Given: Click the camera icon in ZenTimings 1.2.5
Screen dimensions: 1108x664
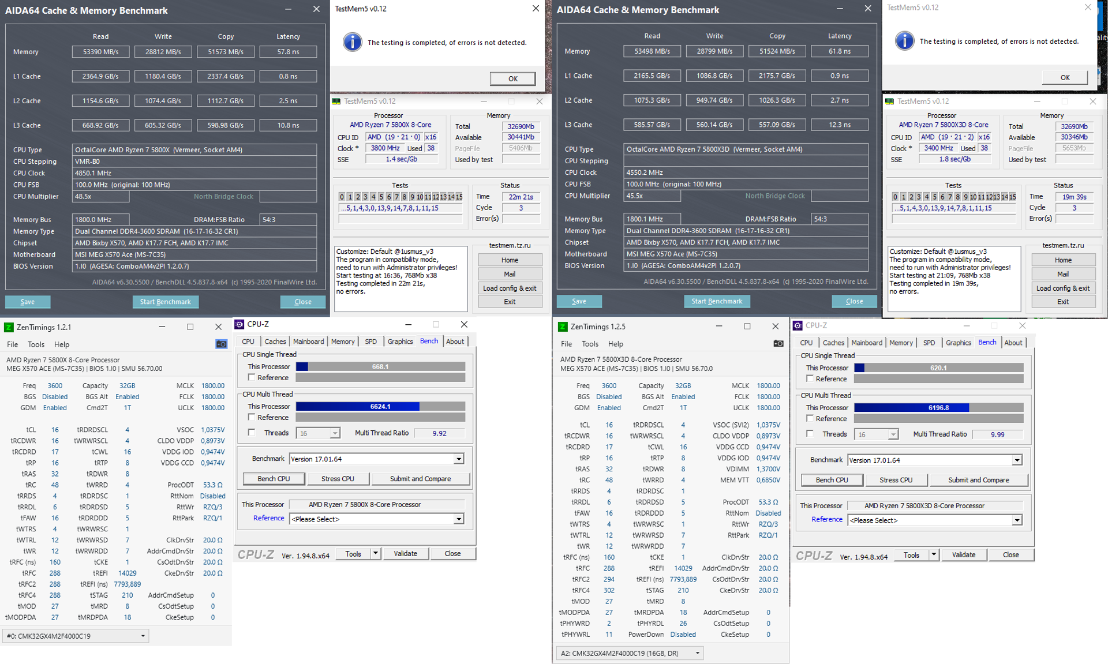Looking at the screenshot, I should click(778, 344).
